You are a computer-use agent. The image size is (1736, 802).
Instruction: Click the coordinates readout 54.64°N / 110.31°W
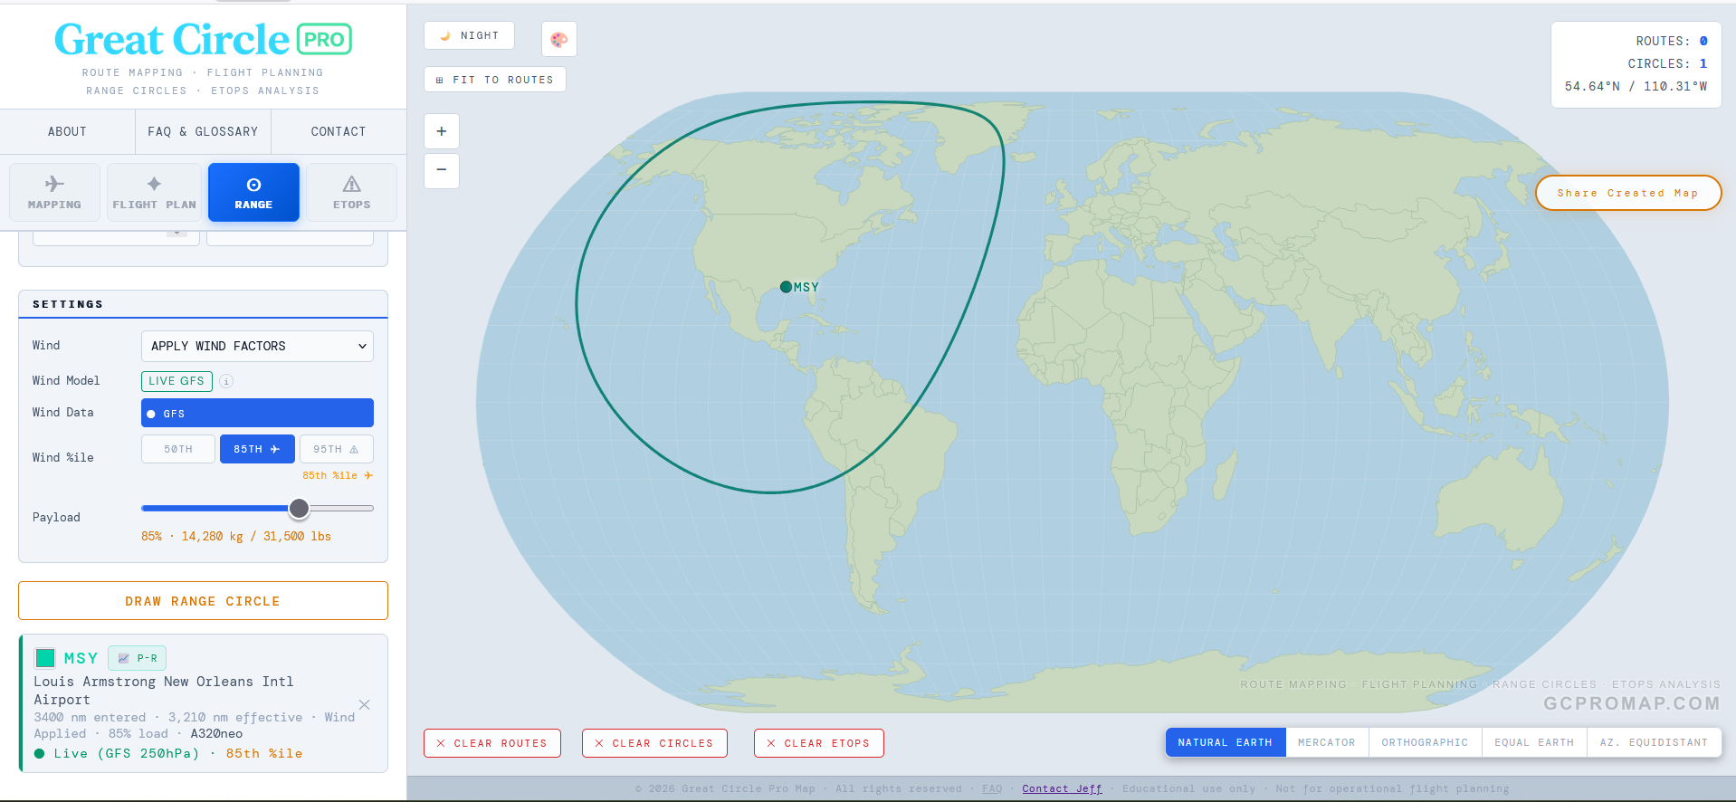pos(1636,86)
